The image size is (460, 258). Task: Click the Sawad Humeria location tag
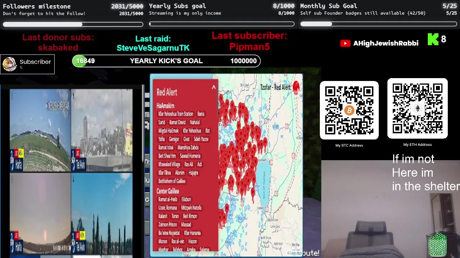click(190, 156)
